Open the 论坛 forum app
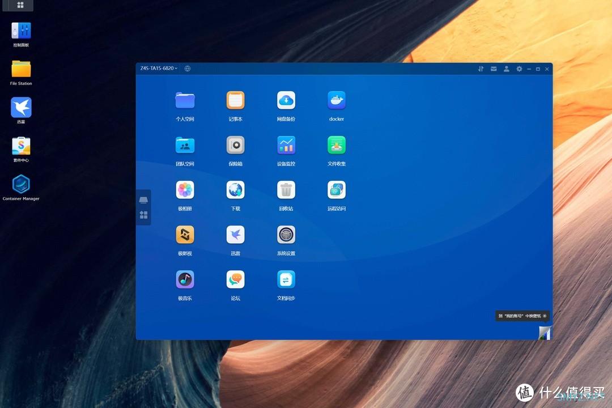The image size is (612, 408). [235, 279]
